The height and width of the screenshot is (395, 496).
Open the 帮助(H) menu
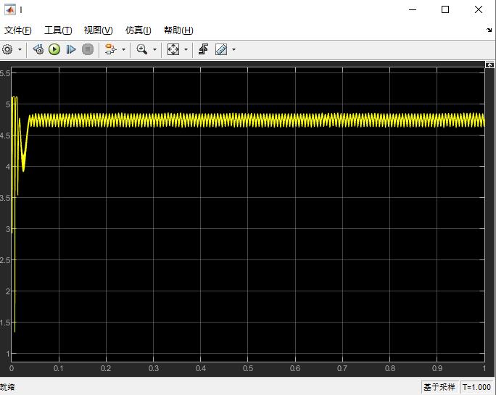coord(178,30)
